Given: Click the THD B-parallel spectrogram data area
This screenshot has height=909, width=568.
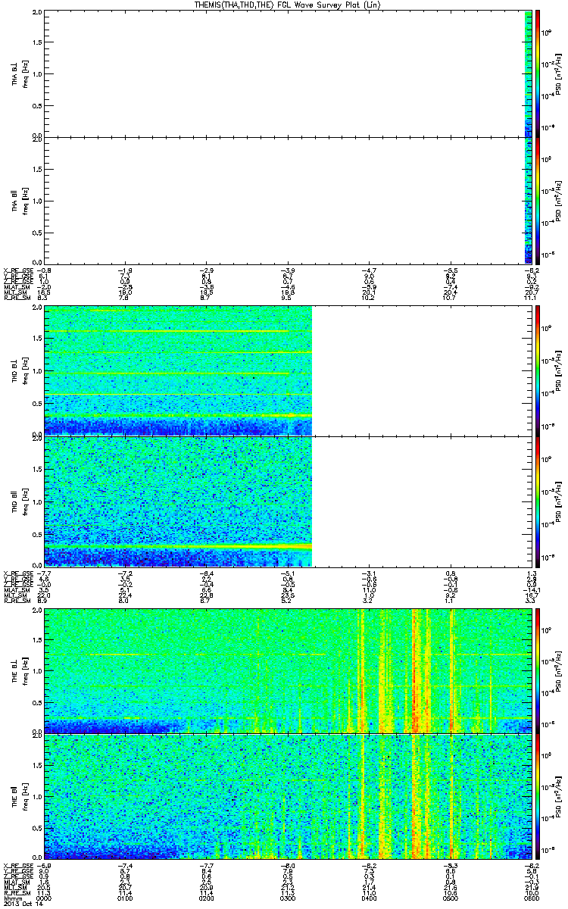Looking at the screenshot, I should pyautogui.click(x=178, y=501).
